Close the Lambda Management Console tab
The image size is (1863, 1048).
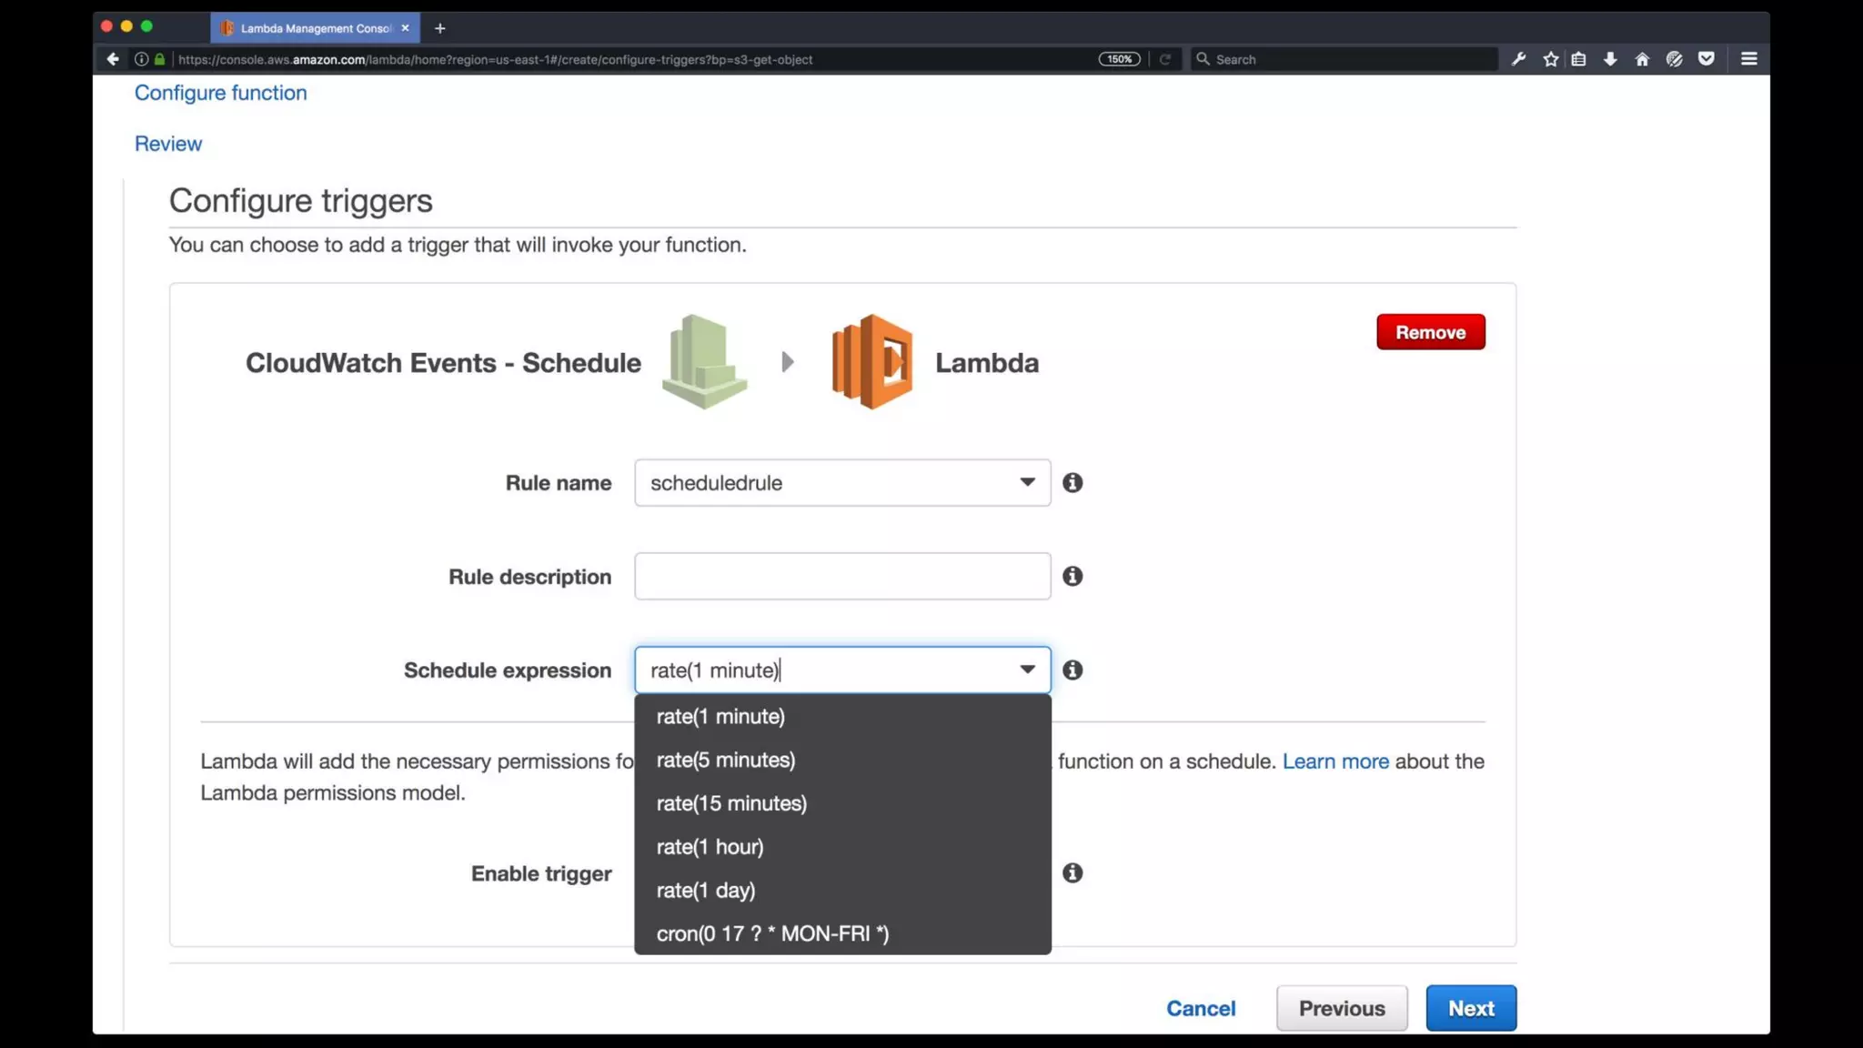(405, 28)
